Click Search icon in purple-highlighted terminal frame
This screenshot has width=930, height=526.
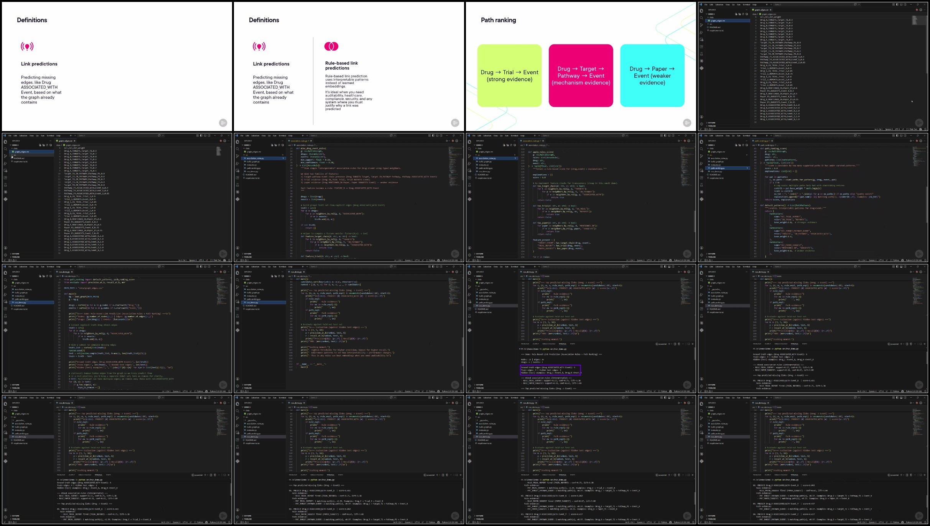click(469, 280)
